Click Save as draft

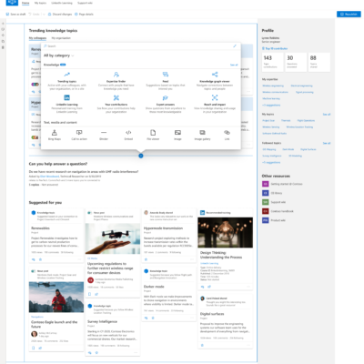click(x=15, y=15)
